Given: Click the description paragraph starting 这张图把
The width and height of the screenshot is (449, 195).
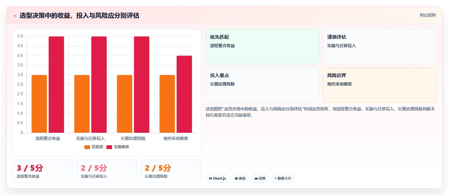Looking at the screenshot, I should 320,112.
